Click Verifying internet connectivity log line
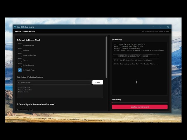Screen dimensions: 187x140 132,60
